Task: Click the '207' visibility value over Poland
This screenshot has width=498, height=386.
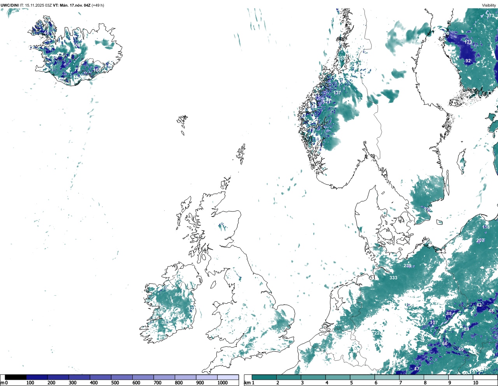Action: [x=480, y=240]
